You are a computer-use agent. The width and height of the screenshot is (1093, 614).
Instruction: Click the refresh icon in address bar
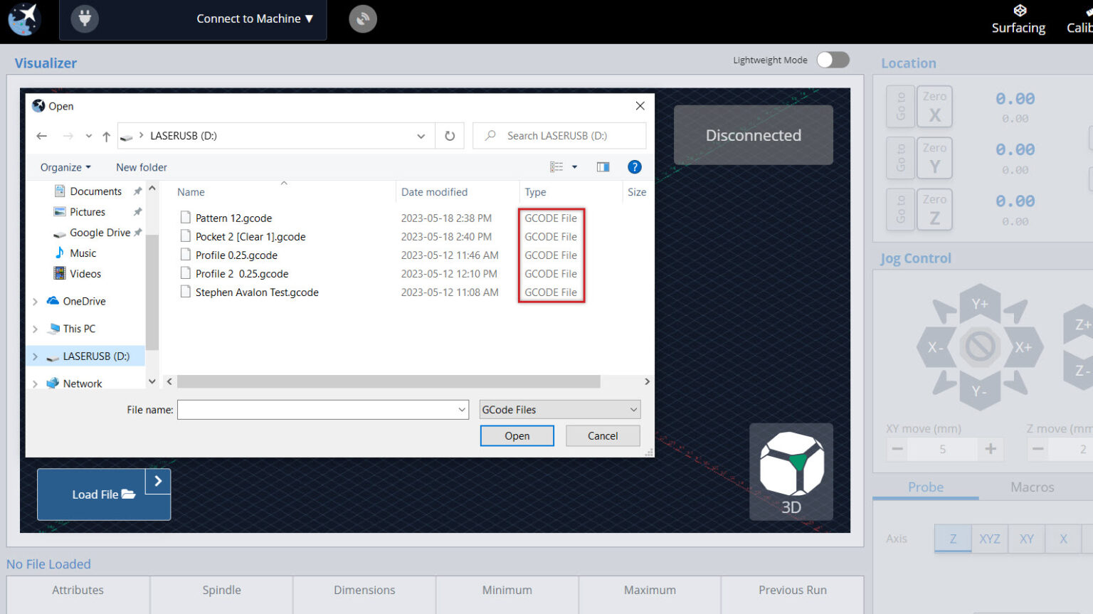coord(450,136)
